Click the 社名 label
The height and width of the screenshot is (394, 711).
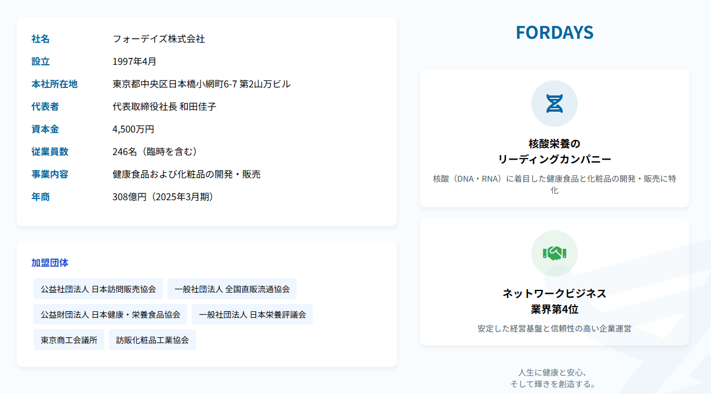(x=41, y=39)
